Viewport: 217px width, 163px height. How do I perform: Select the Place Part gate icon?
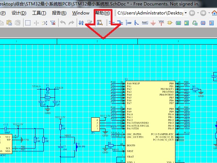coord(170,23)
